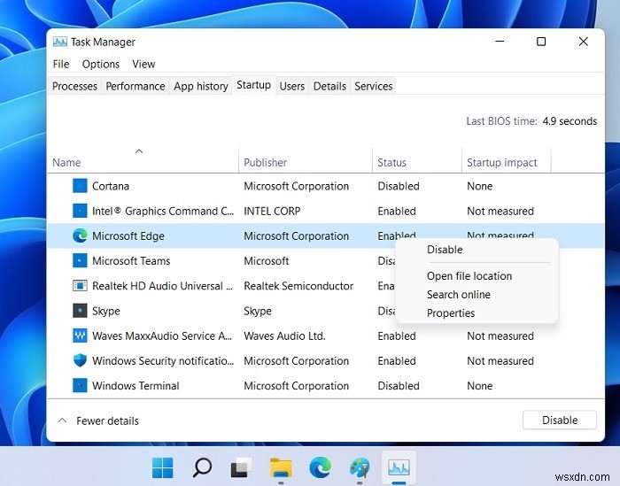Open the Options menu
Image resolution: width=620 pixels, height=486 pixels.
point(101,64)
